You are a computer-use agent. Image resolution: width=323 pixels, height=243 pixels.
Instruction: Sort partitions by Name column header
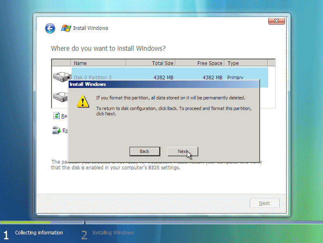click(x=99, y=63)
